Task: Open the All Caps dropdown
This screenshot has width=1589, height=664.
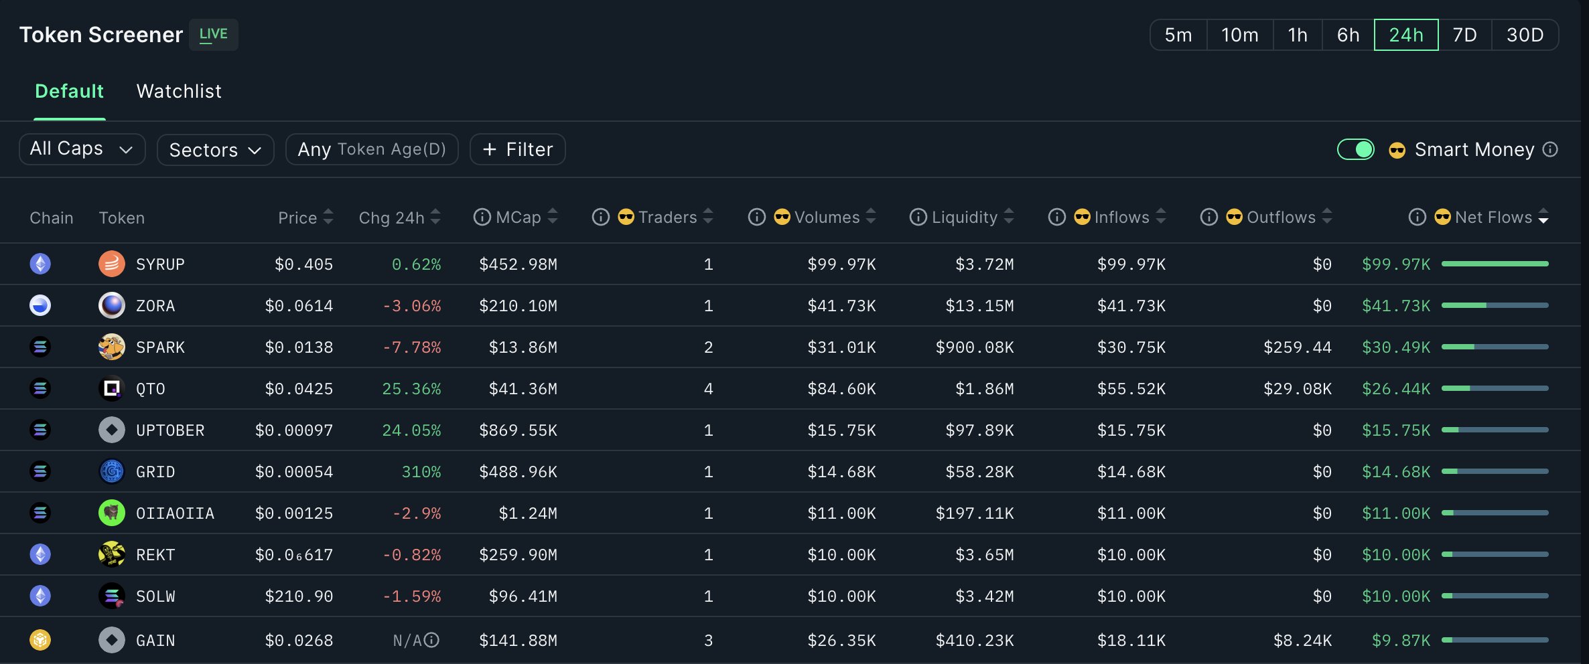Action: (82, 149)
